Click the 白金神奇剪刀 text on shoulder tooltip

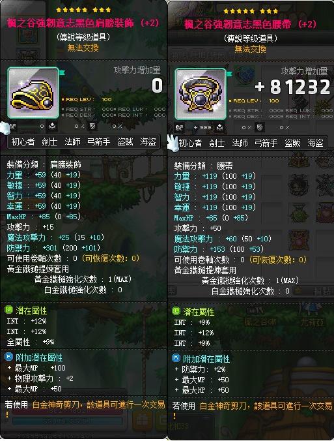click(56, 404)
